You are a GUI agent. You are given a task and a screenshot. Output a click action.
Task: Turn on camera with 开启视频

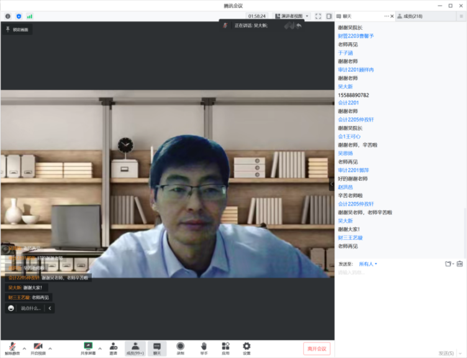(x=38, y=347)
